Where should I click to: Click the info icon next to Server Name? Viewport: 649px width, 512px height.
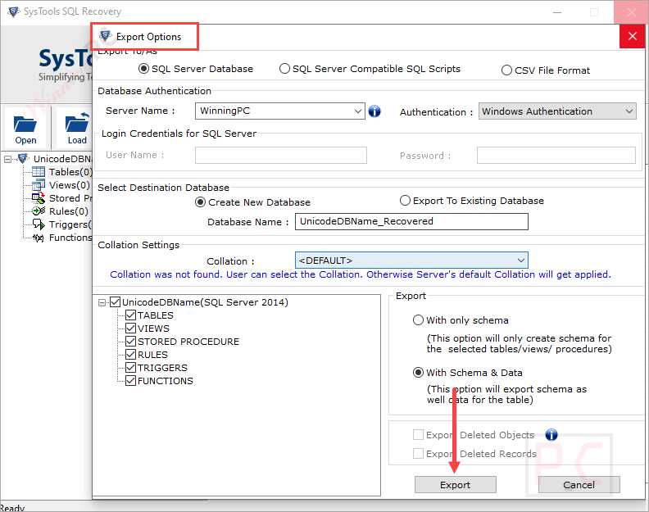[x=374, y=111]
